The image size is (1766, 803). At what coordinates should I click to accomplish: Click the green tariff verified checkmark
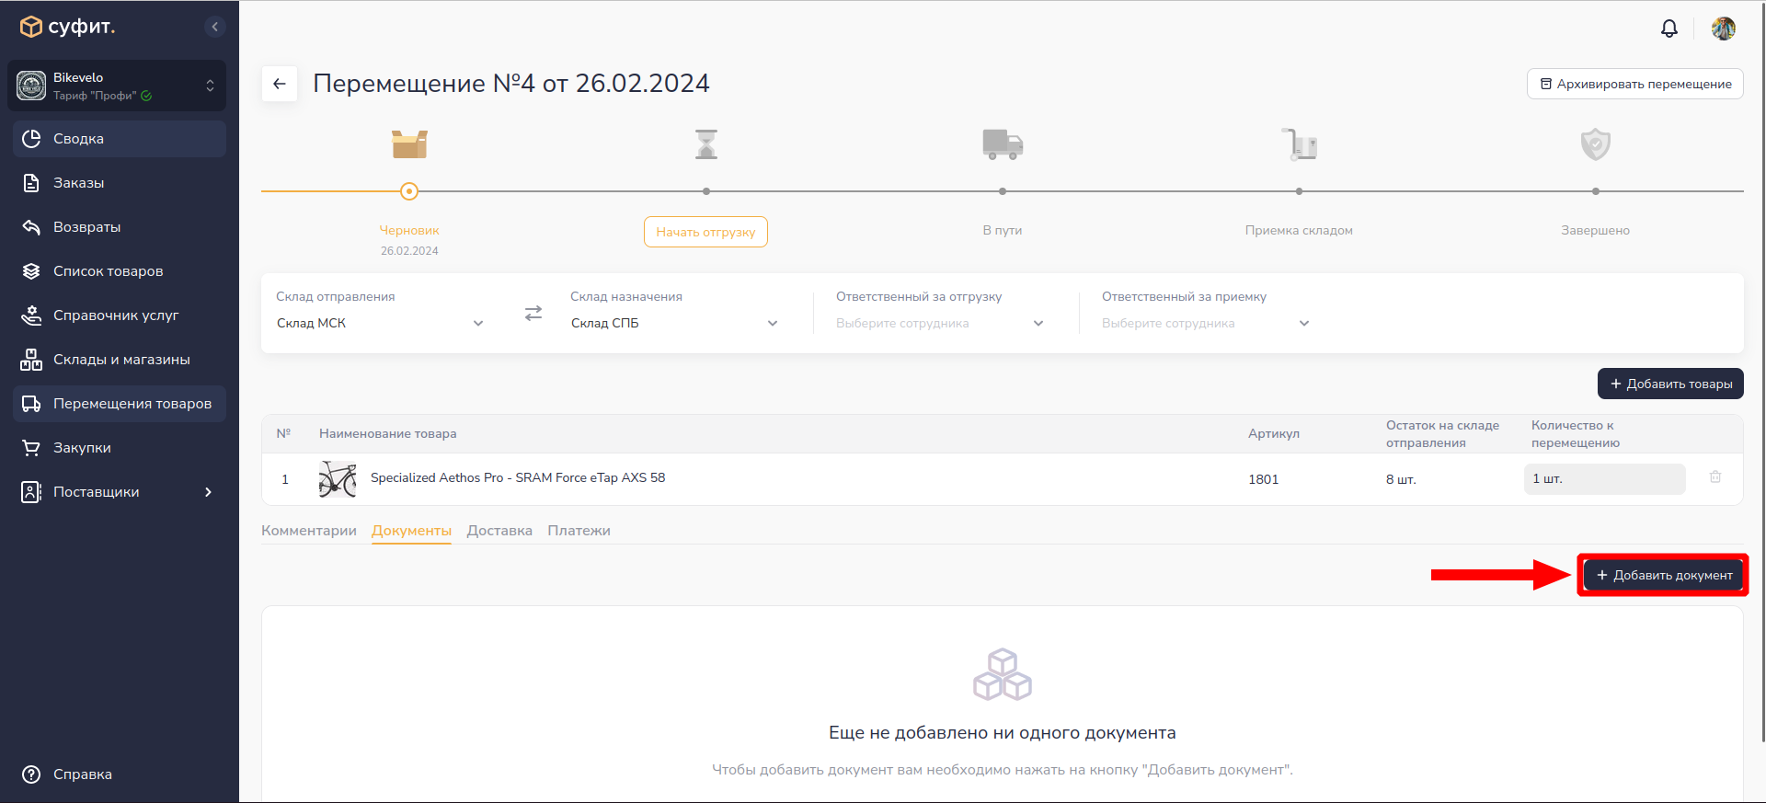click(x=146, y=96)
